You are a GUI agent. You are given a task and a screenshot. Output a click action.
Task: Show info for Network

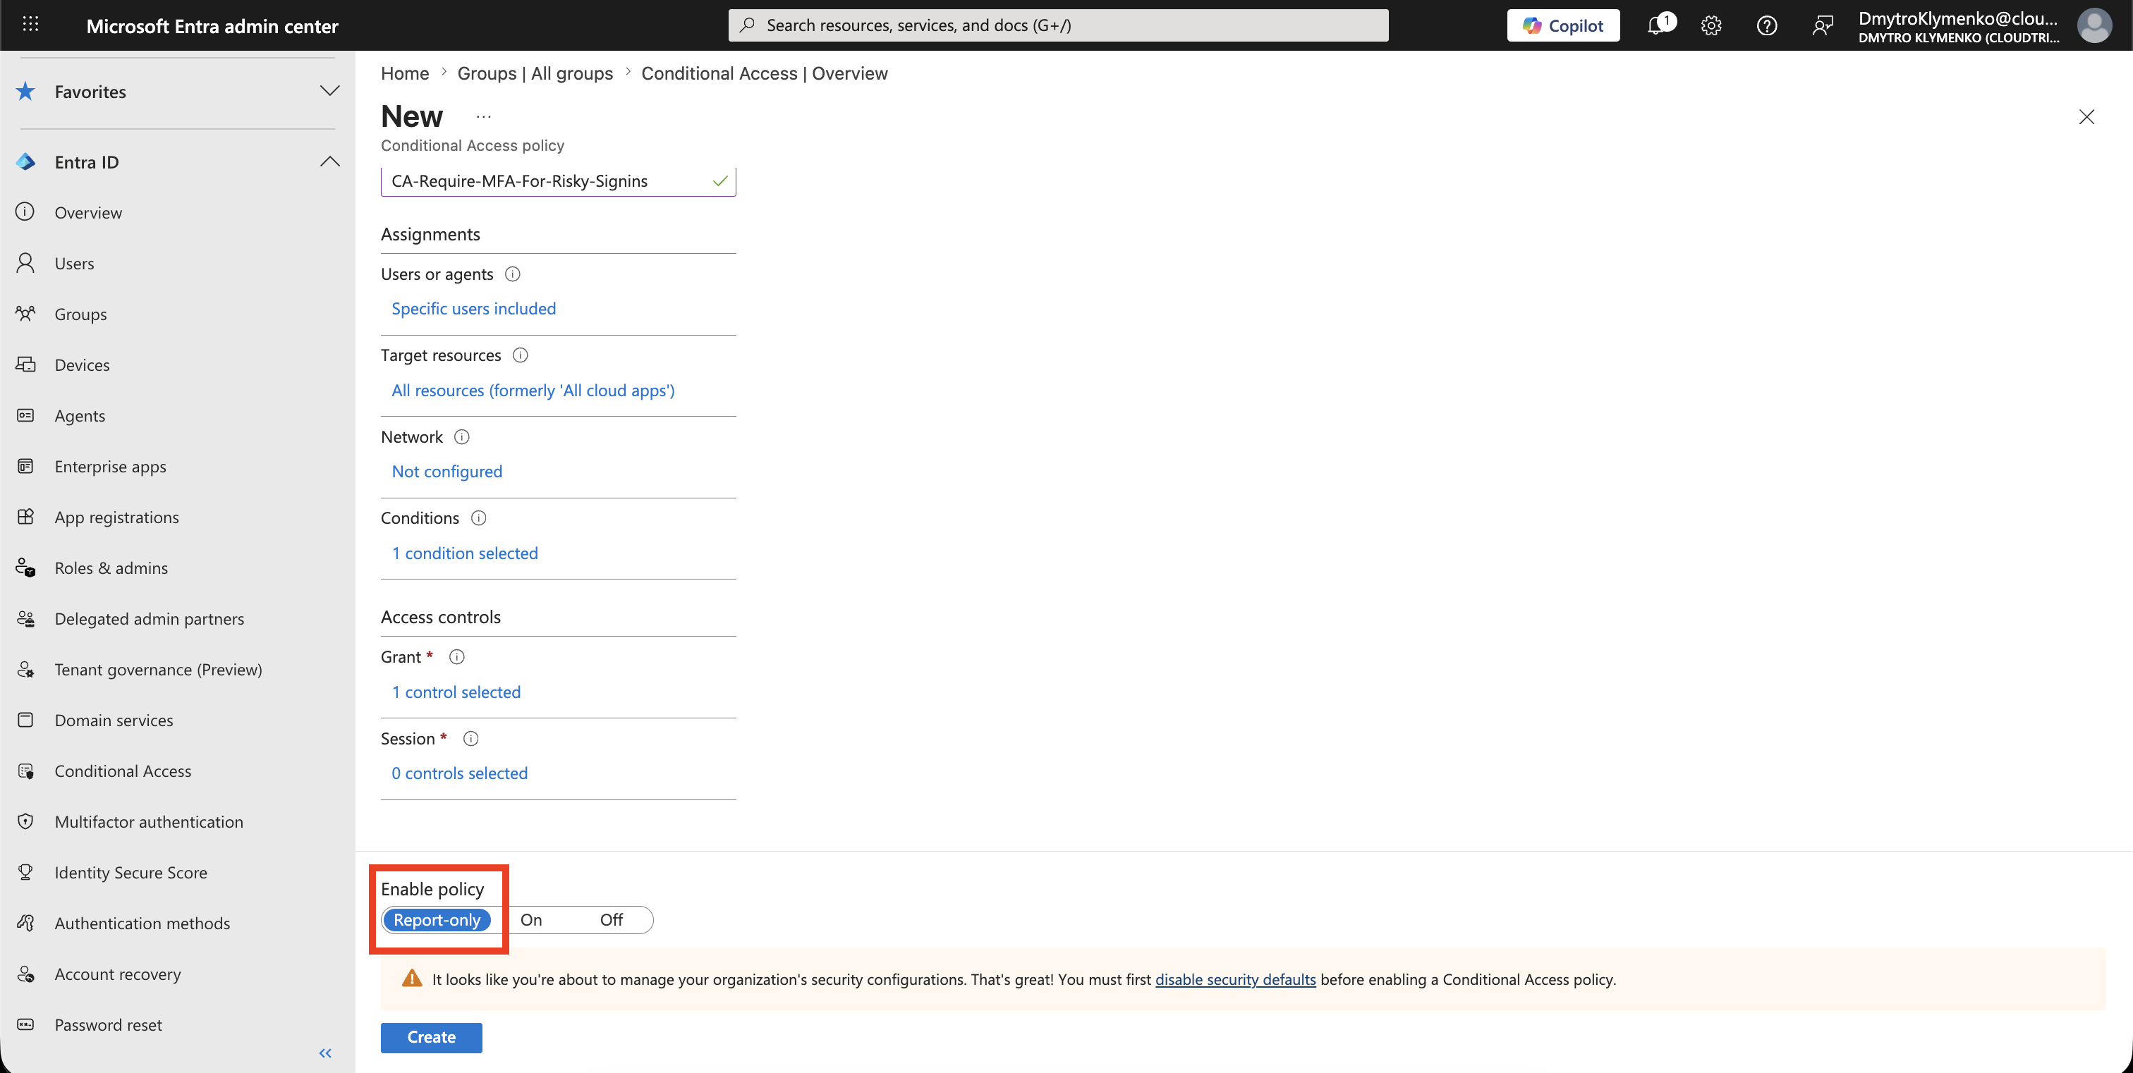tap(462, 437)
